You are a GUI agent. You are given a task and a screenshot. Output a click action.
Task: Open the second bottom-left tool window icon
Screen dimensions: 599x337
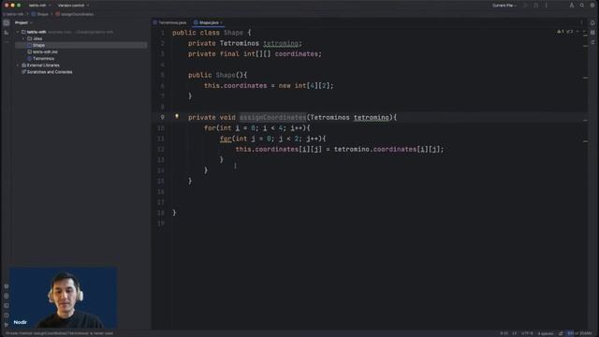click(x=7, y=296)
